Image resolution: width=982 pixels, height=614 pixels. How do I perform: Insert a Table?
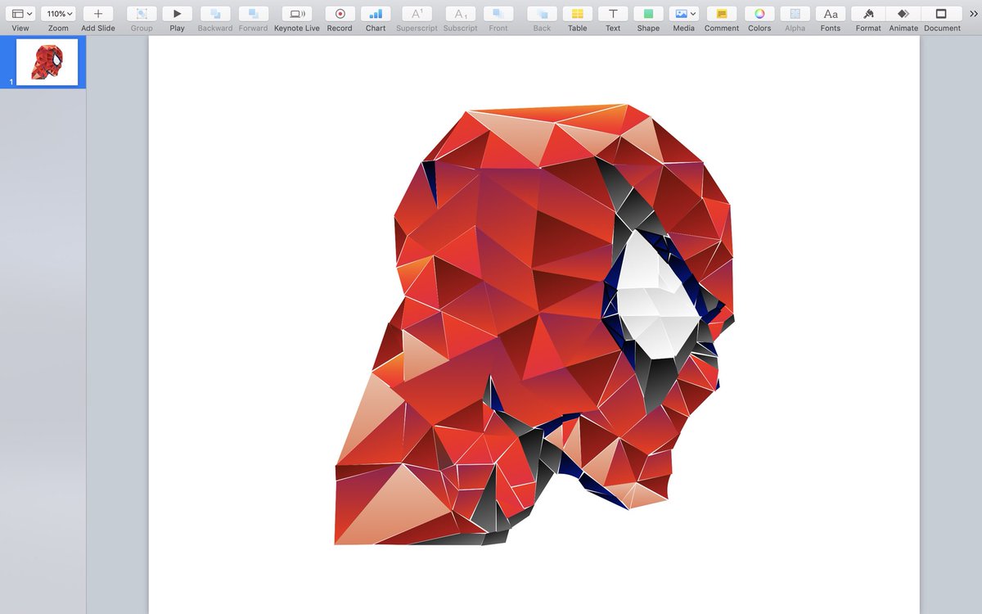(578, 14)
